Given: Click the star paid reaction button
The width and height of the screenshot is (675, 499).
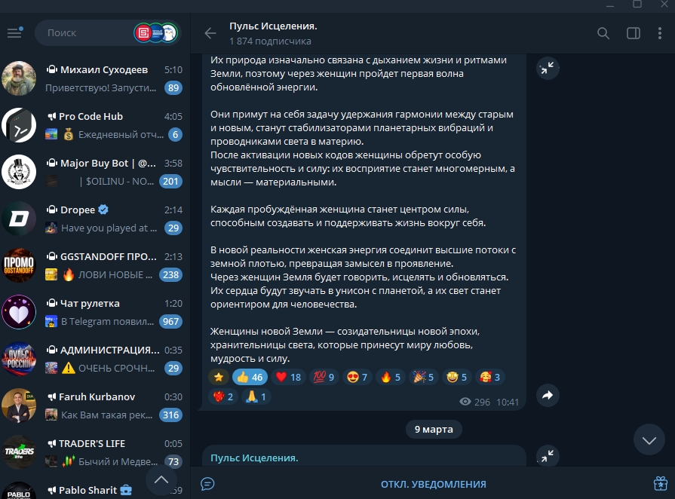Looking at the screenshot, I should tap(219, 377).
